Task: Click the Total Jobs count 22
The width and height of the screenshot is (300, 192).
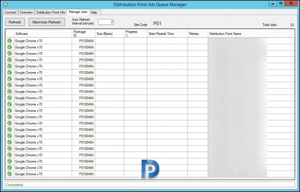Action: [292, 25]
